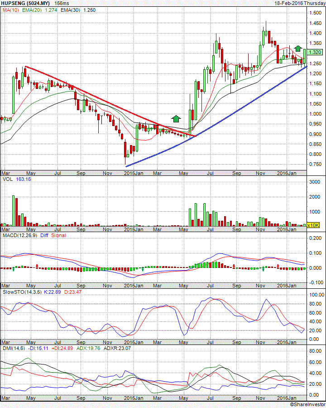
Task: Click the ADXR:23.07 value
Action: pos(117,348)
